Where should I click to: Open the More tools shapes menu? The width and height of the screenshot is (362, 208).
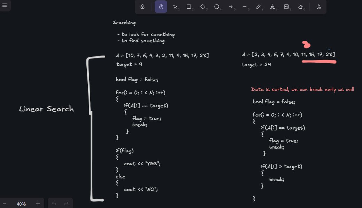(x=318, y=7)
